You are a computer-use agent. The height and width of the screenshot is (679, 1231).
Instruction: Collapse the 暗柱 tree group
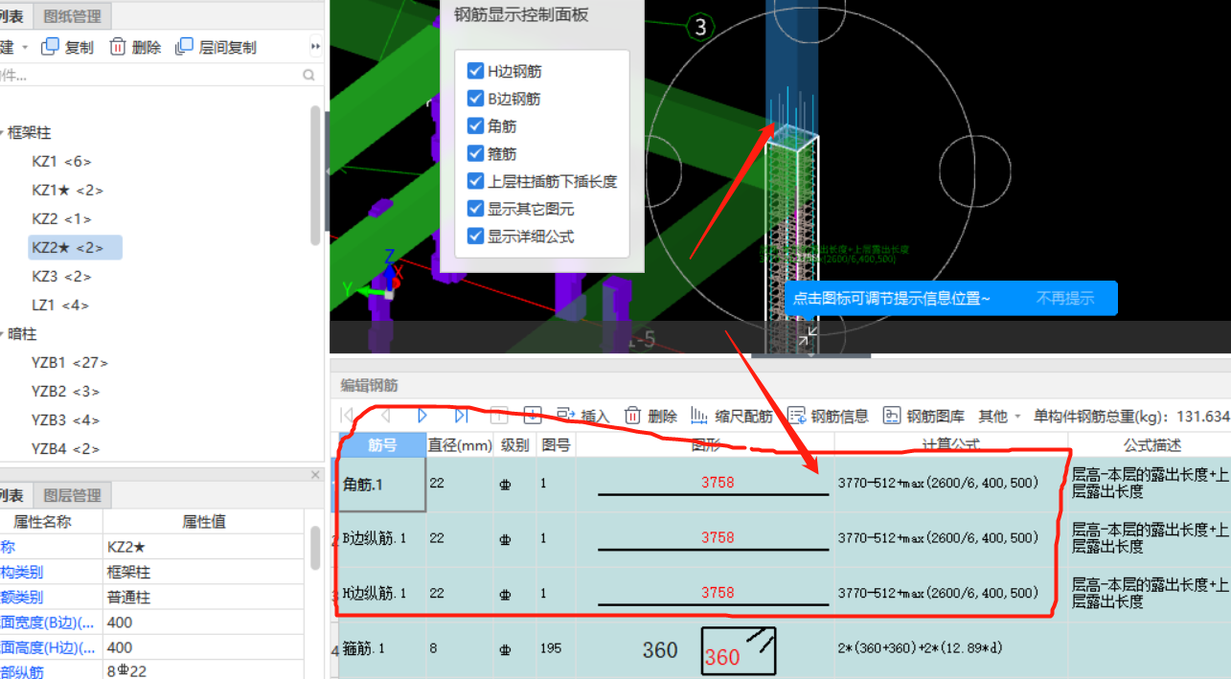2,334
